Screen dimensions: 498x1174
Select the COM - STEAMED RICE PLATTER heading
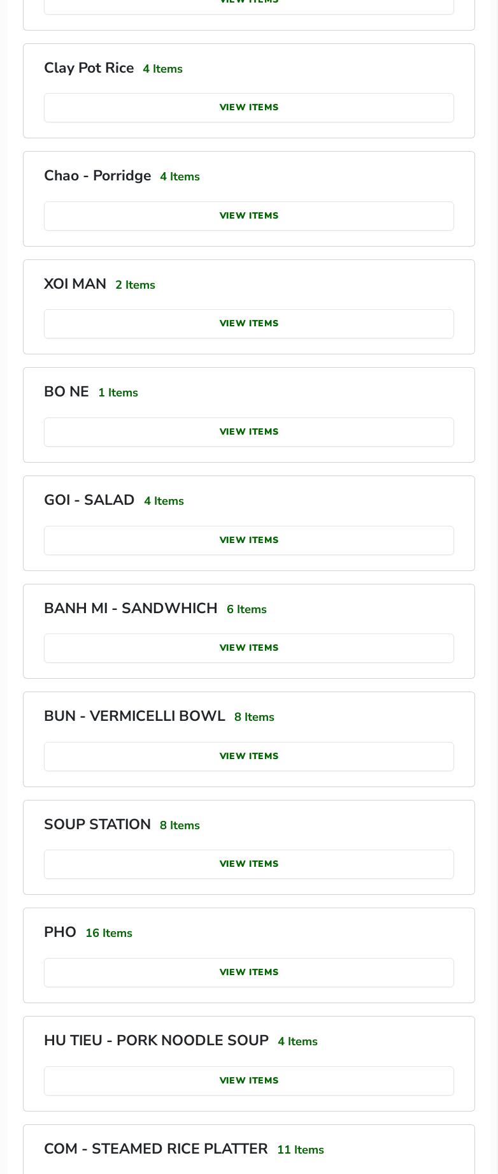(155, 1149)
